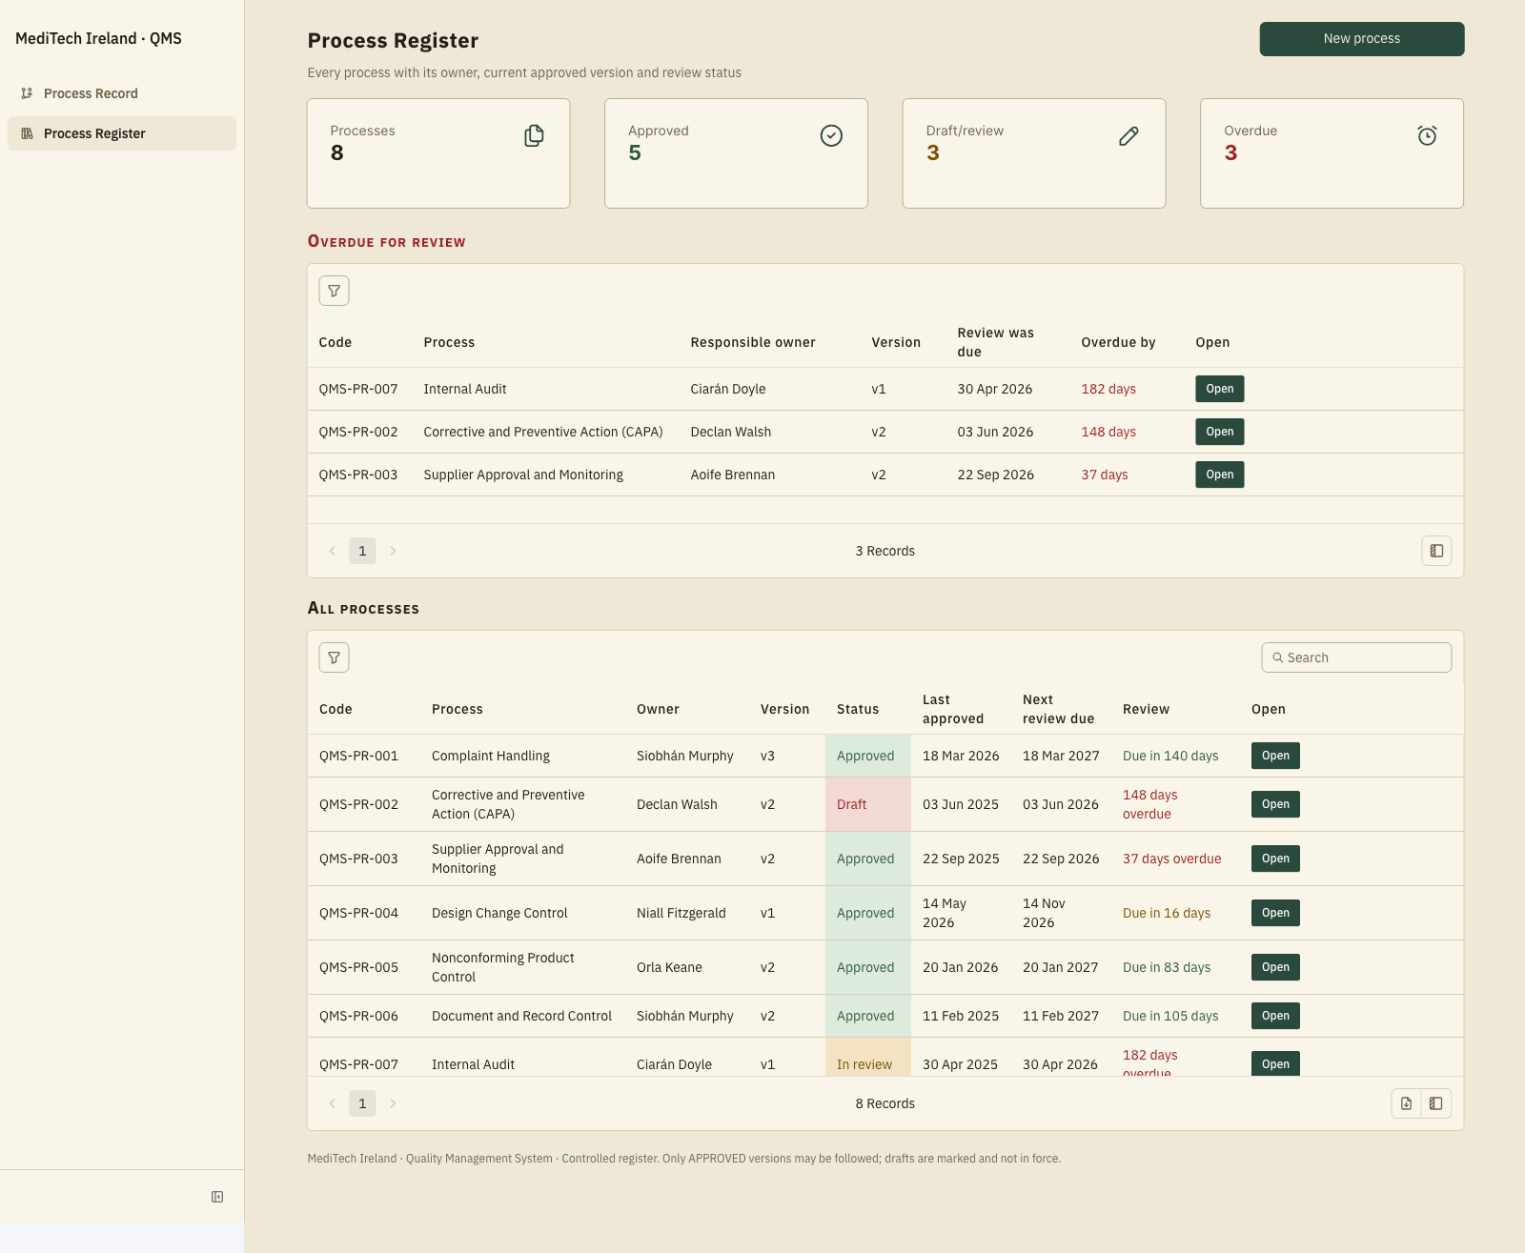
Task: Create a new process
Action: coord(1362,39)
